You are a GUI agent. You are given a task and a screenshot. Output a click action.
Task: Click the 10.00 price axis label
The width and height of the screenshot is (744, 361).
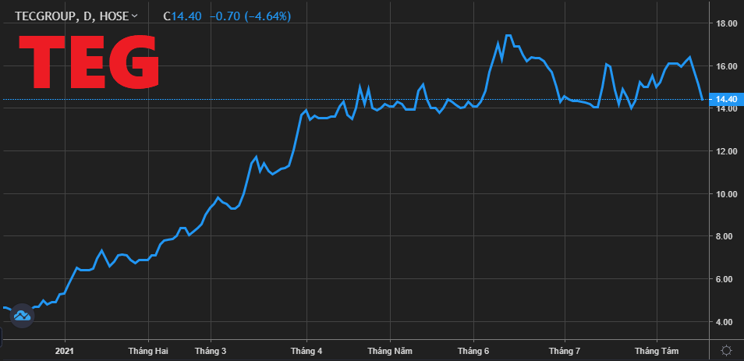coord(726,194)
